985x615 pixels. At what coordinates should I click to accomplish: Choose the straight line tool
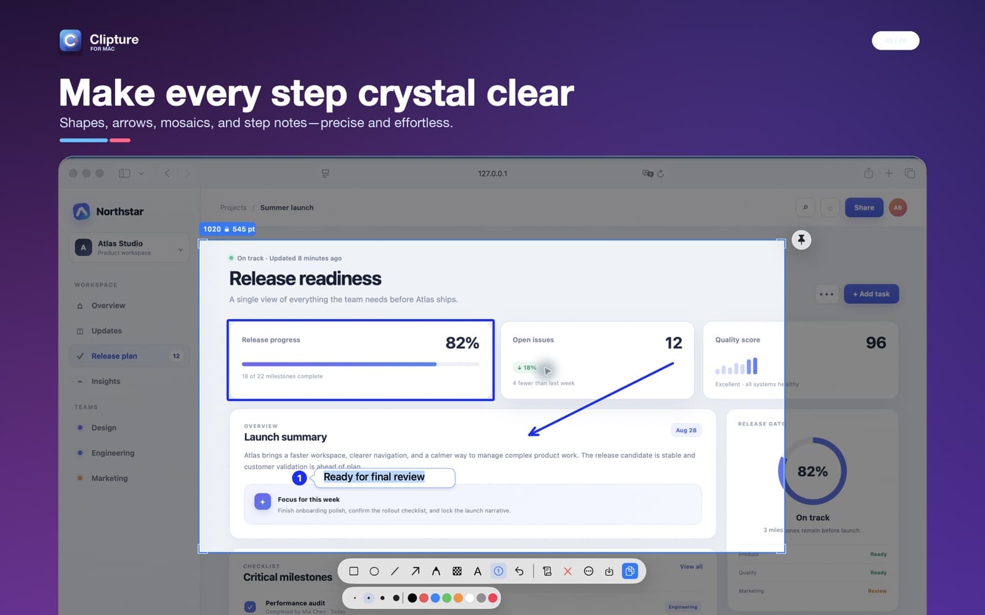coord(395,571)
